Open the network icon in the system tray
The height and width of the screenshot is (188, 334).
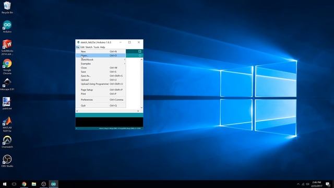(x=303, y=184)
